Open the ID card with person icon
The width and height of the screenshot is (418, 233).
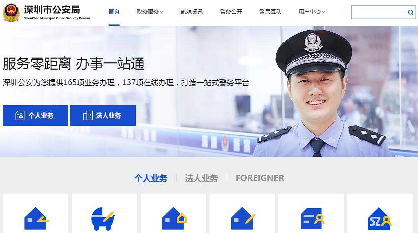click(313, 219)
